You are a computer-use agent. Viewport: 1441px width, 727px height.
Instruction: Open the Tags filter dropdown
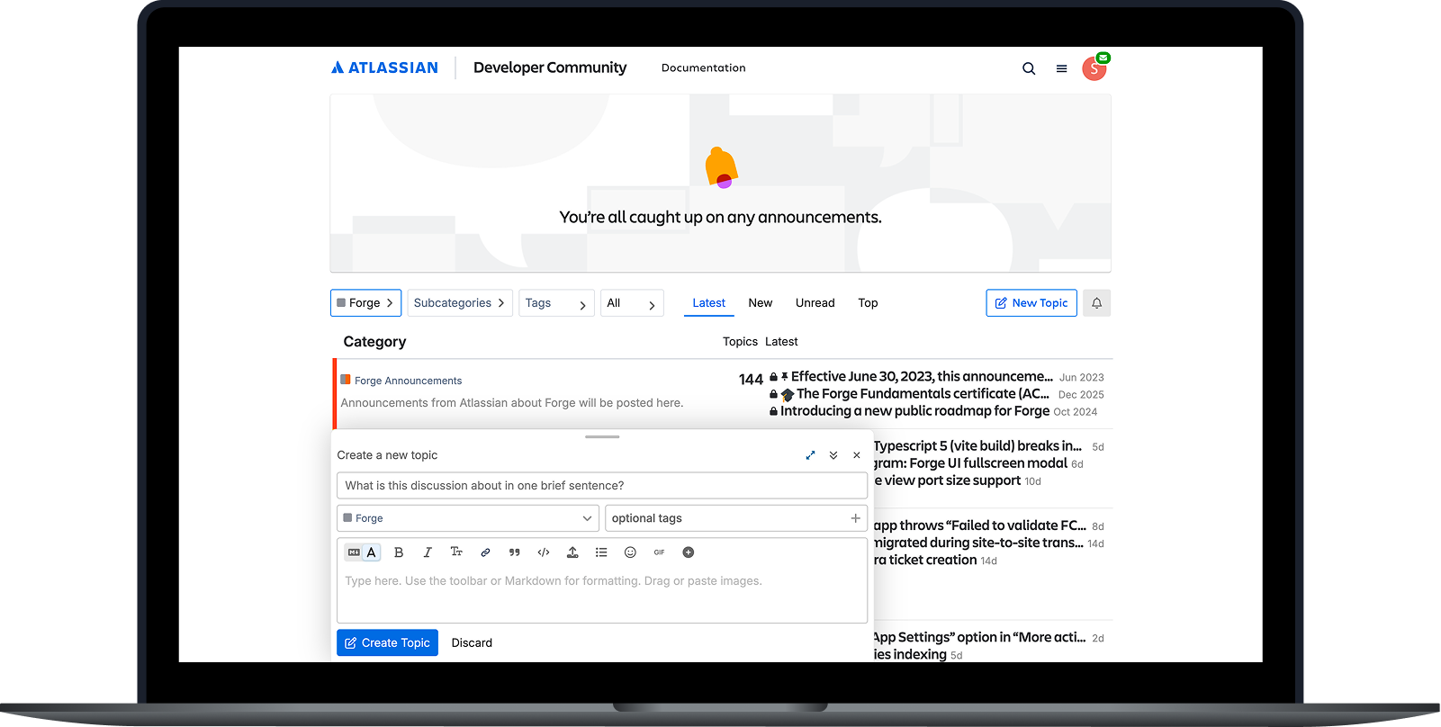click(x=556, y=303)
